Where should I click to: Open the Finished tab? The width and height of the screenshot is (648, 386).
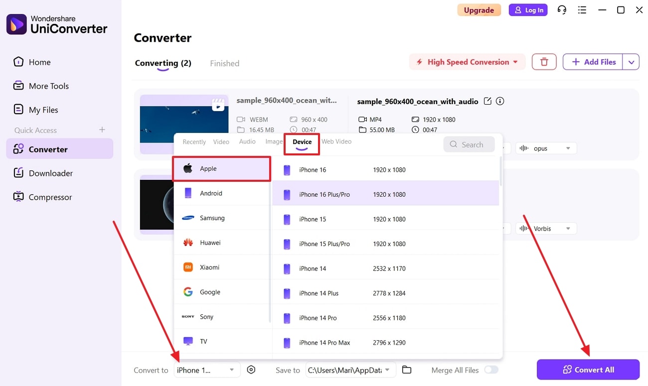click(x=224, y=63)
